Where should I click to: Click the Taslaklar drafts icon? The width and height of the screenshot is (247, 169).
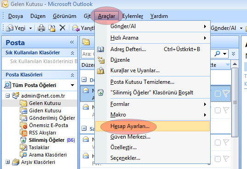(x=23, y=147)
